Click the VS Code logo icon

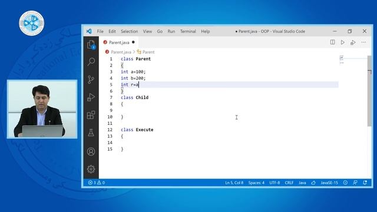(89, 31)
